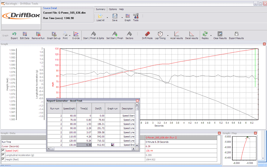Close the Graph : Data panel
Screen dimensions: 267x167
tap(219, 133)
